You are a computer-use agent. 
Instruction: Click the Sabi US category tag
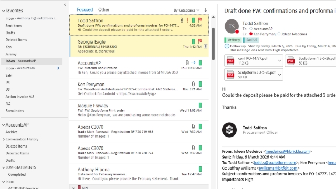coord(250,40)
